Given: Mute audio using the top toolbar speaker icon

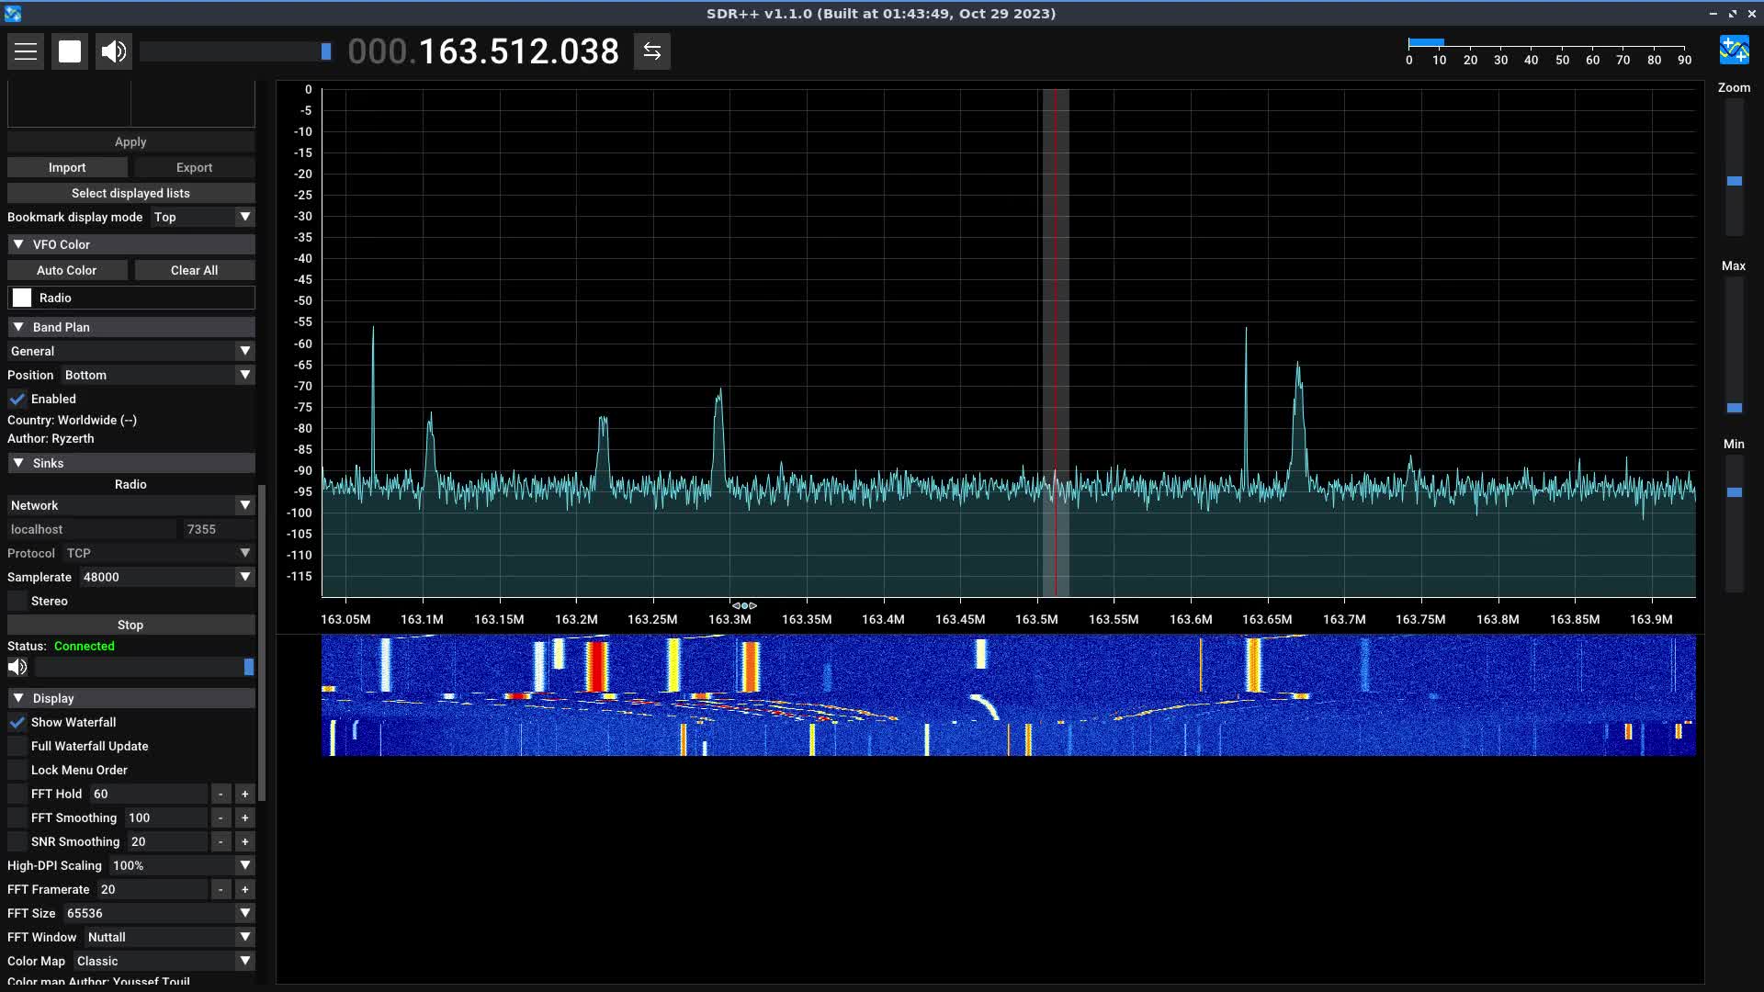Looking at the screenshot, I should [x=113, y=51].
